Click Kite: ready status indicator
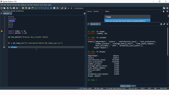 [x=99, y=88]
